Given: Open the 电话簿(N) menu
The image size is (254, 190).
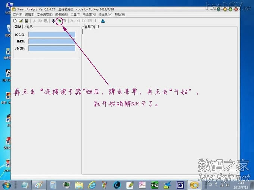Looking at the screenshot, I should pyautogui.click(x=90, y=15).
